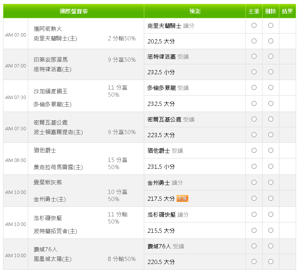The height and width of the screenshot is (272, 298).
Task: Click the orange 主推 badge beside 217.5 大分
Action: tap(182, 198)
